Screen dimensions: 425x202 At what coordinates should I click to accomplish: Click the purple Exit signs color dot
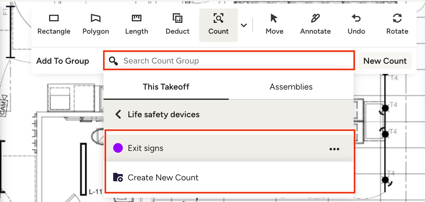pyautogui.click(x=118, y=148)
